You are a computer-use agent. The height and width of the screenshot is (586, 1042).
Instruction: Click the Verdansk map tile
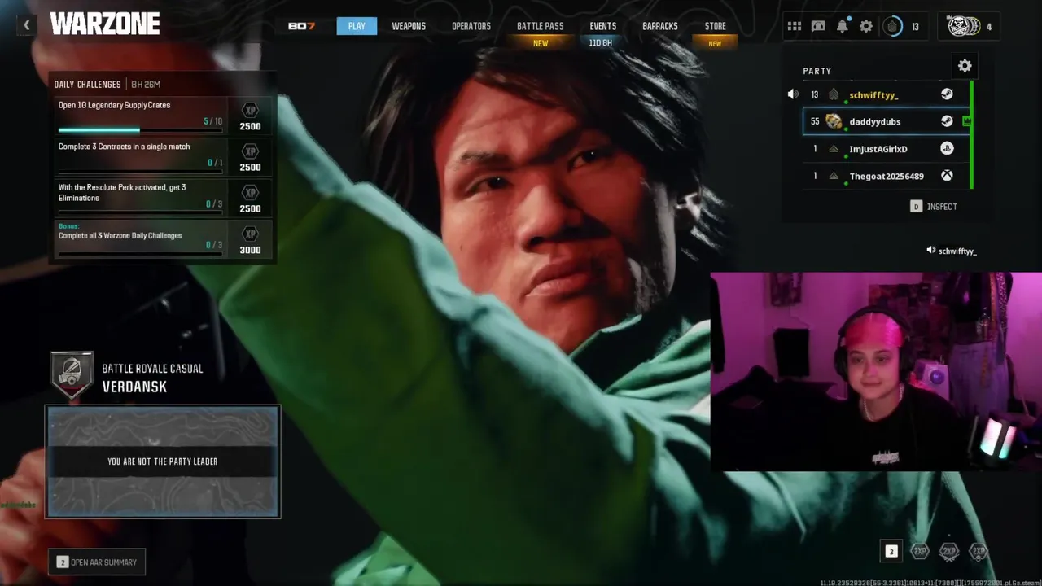(163, 461)
